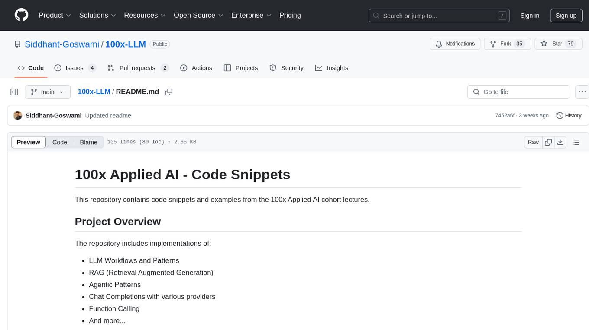Viewport: 589px width, 330px height.
Task: Open the Raw file view
Action: click(x=533, y=142)
